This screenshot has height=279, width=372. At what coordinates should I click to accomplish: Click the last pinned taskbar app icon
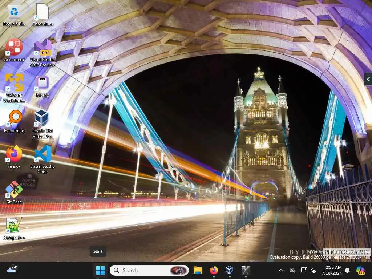pos(246,270)
